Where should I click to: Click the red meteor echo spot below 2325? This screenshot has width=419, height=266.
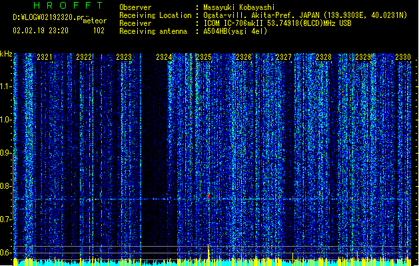pos(209,196)
